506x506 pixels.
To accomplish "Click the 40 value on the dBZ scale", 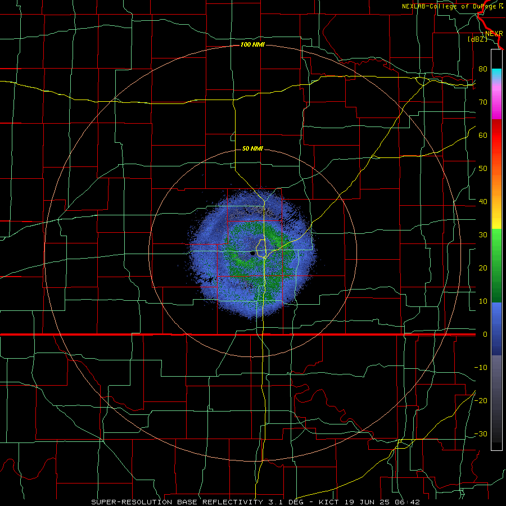I will pyautogui.click(x=483, y=202).
